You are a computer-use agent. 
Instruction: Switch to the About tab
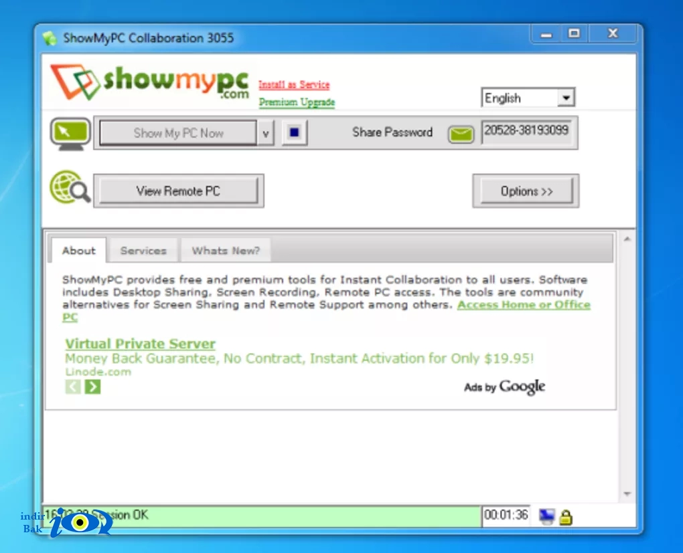(78, 251)
